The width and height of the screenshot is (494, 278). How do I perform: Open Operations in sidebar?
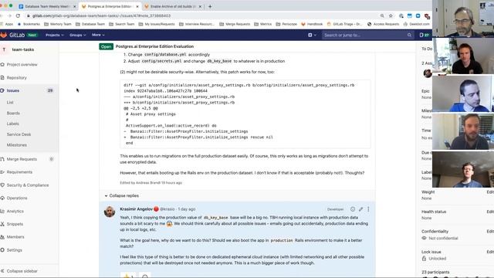click(x=17, y=198)
